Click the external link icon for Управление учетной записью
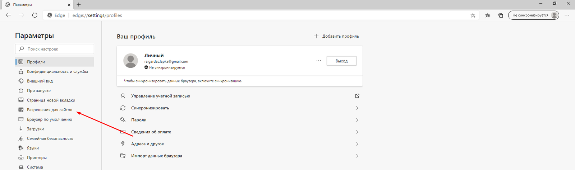575x170 pixels. coord(357,96)
